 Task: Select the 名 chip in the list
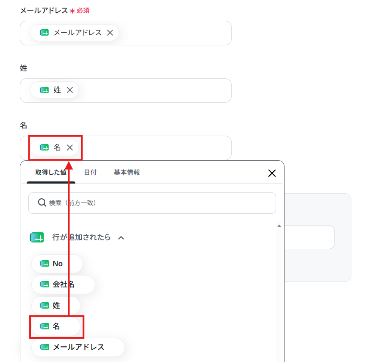click(56, 326)
